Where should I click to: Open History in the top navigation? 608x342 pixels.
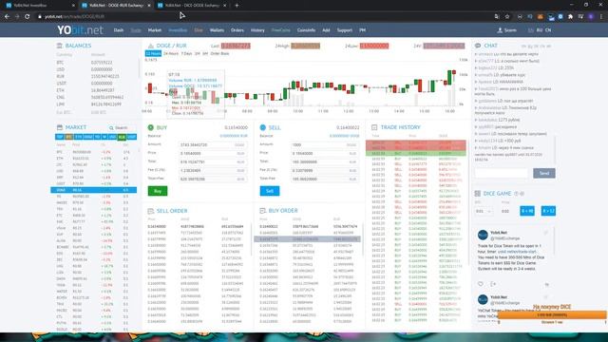pyautogui.click(x=257, y=30)
